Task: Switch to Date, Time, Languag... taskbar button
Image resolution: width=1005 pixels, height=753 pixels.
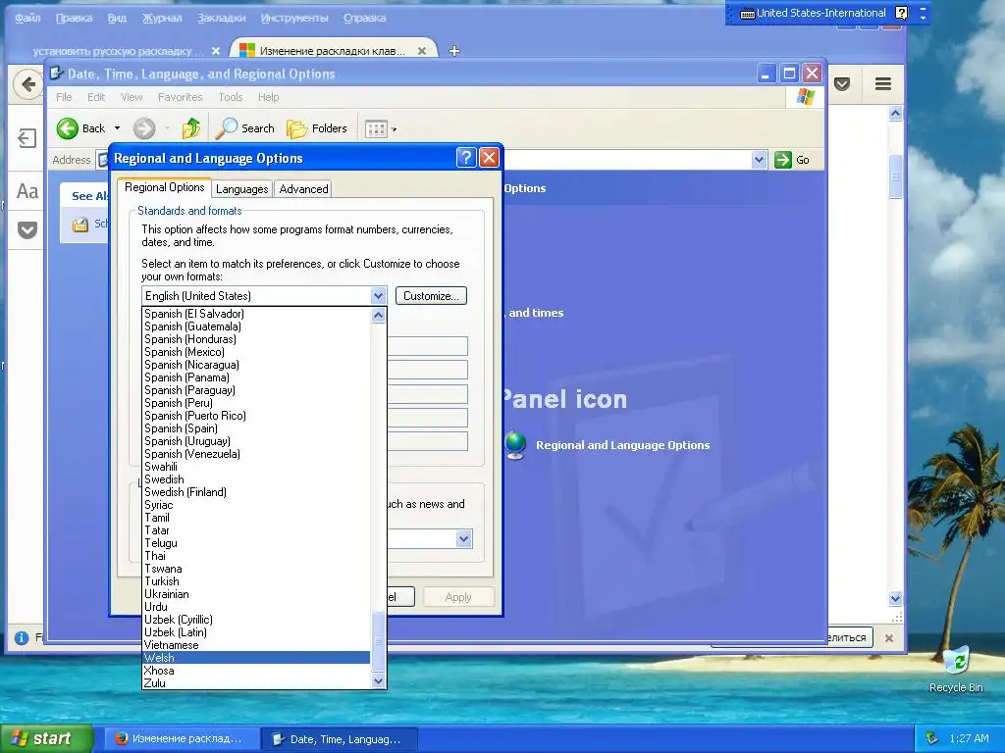Action: 341,739
